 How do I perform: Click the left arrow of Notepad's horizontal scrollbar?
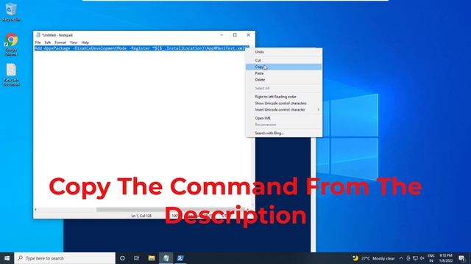(x=36, y=210)
